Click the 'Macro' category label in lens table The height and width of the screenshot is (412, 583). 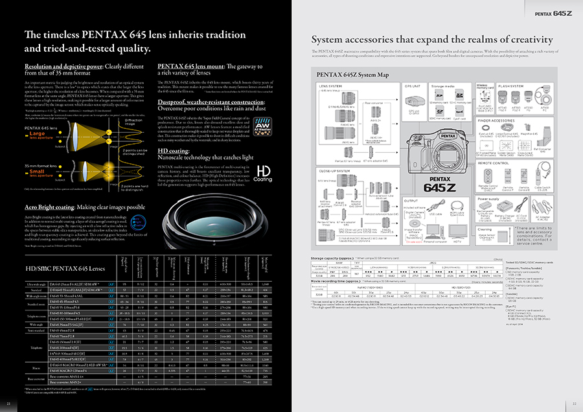(36, 368)
